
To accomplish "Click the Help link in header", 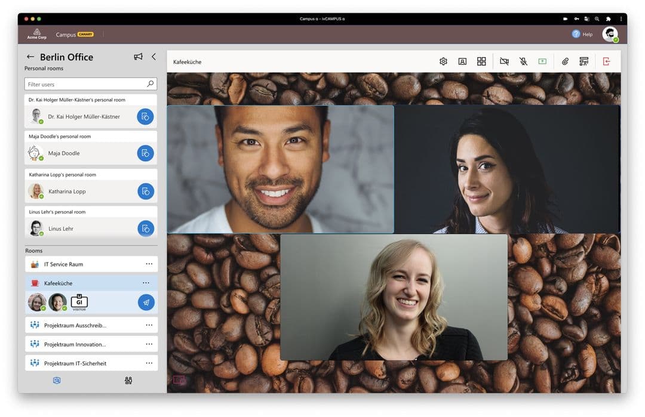I will [582, 35].
